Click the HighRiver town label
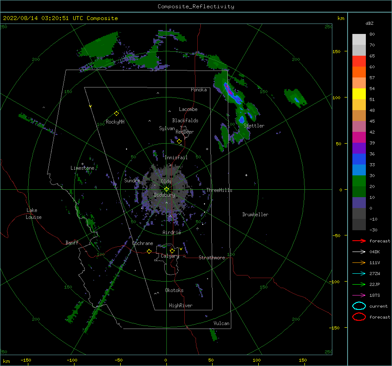The width and height of the screenshot is (392, 366). 181,306
